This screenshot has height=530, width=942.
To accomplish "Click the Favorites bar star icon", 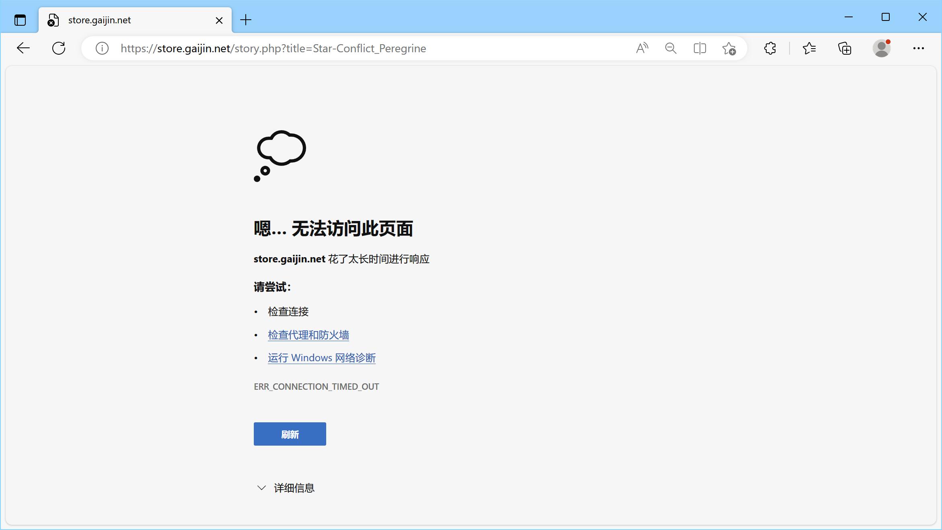I will click(809, 48).
